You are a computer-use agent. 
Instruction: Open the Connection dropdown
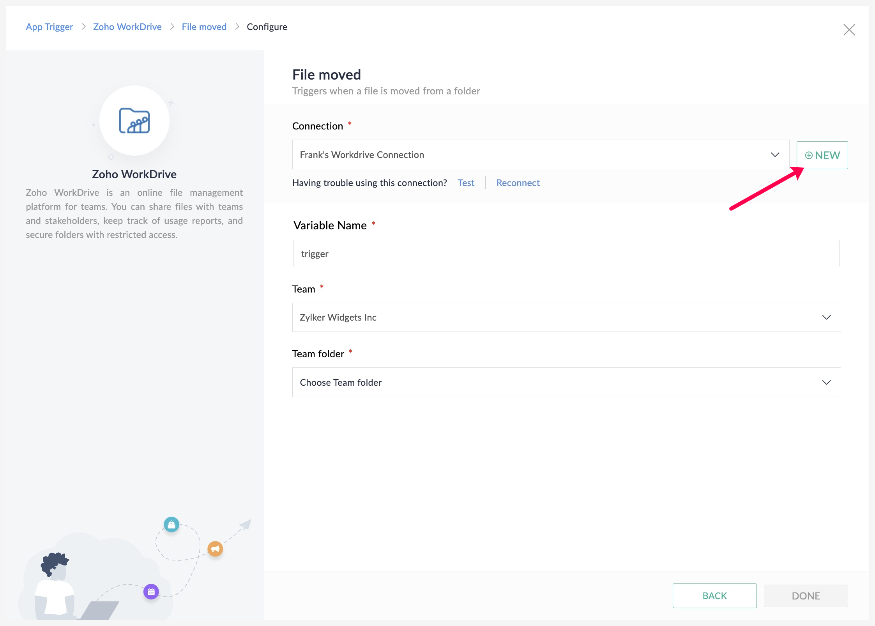tap(541, 154)
